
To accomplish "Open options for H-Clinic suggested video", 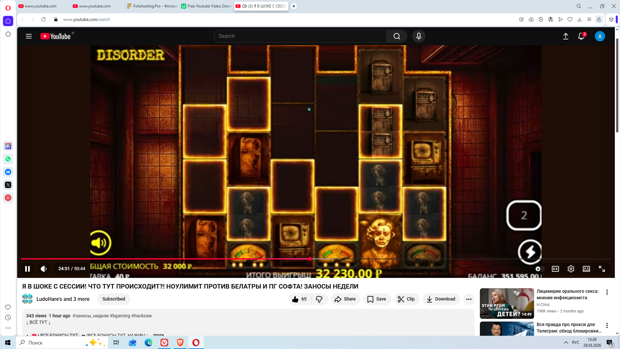I will click(607, 292).
